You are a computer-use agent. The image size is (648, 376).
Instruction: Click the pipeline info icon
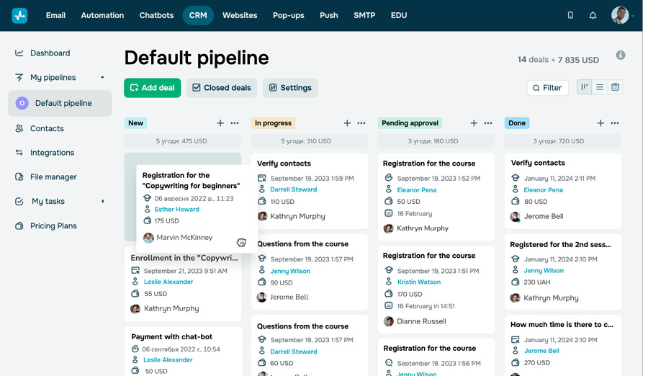[x=621, y=55]
